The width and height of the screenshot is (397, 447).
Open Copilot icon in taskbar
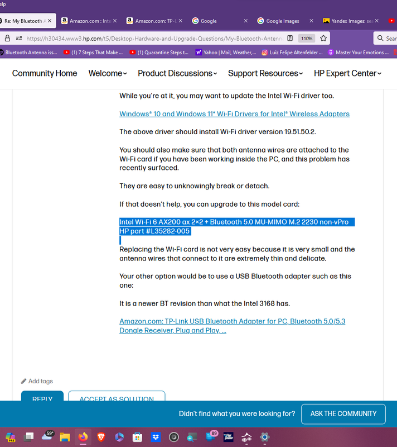[x=11, y=437]
